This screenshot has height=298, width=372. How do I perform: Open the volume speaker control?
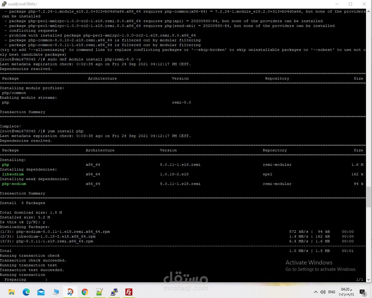[323, 292]
